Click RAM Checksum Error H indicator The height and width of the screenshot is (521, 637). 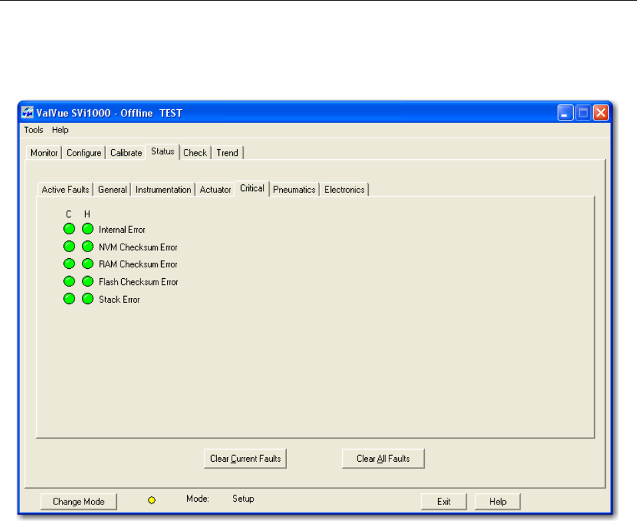pyautogui.click(x=87, y=263)
